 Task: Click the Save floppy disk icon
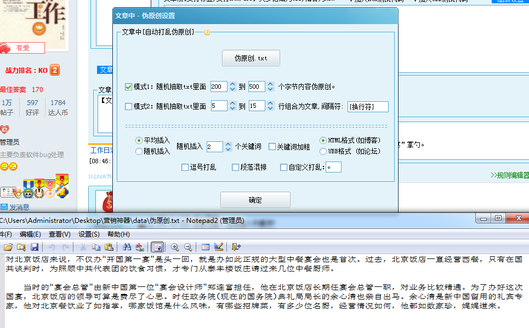35,247
